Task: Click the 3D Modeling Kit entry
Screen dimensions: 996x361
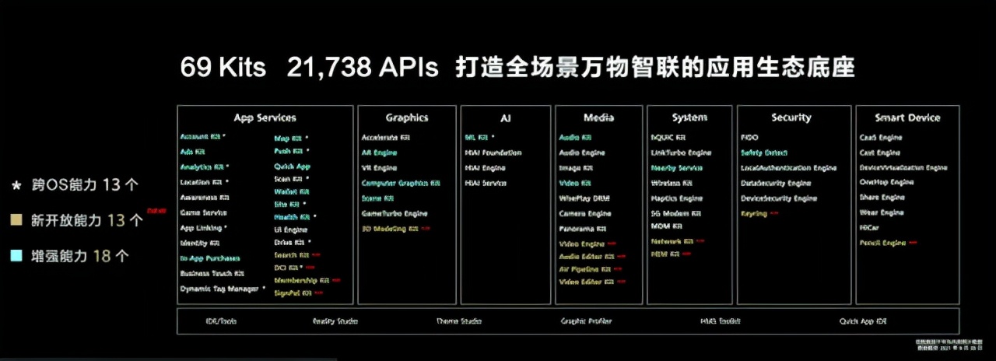Action: pos(390,229)
